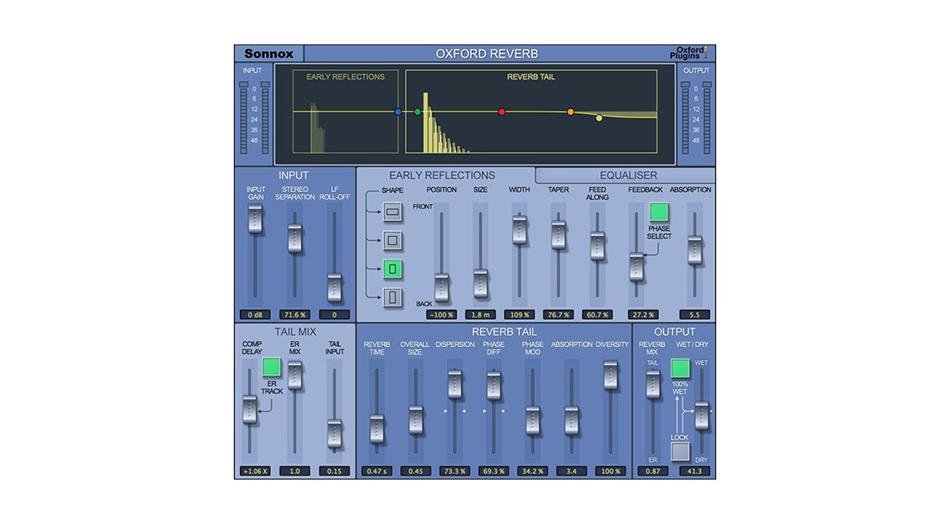This screenshot has height=524, width=950.
Task: Click the Comp Delay slider handle
Action: point(249,410)
